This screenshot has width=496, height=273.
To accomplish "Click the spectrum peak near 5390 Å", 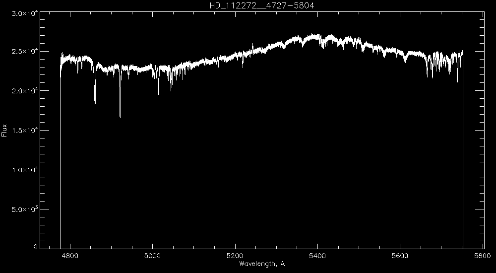I will point(313,35).
